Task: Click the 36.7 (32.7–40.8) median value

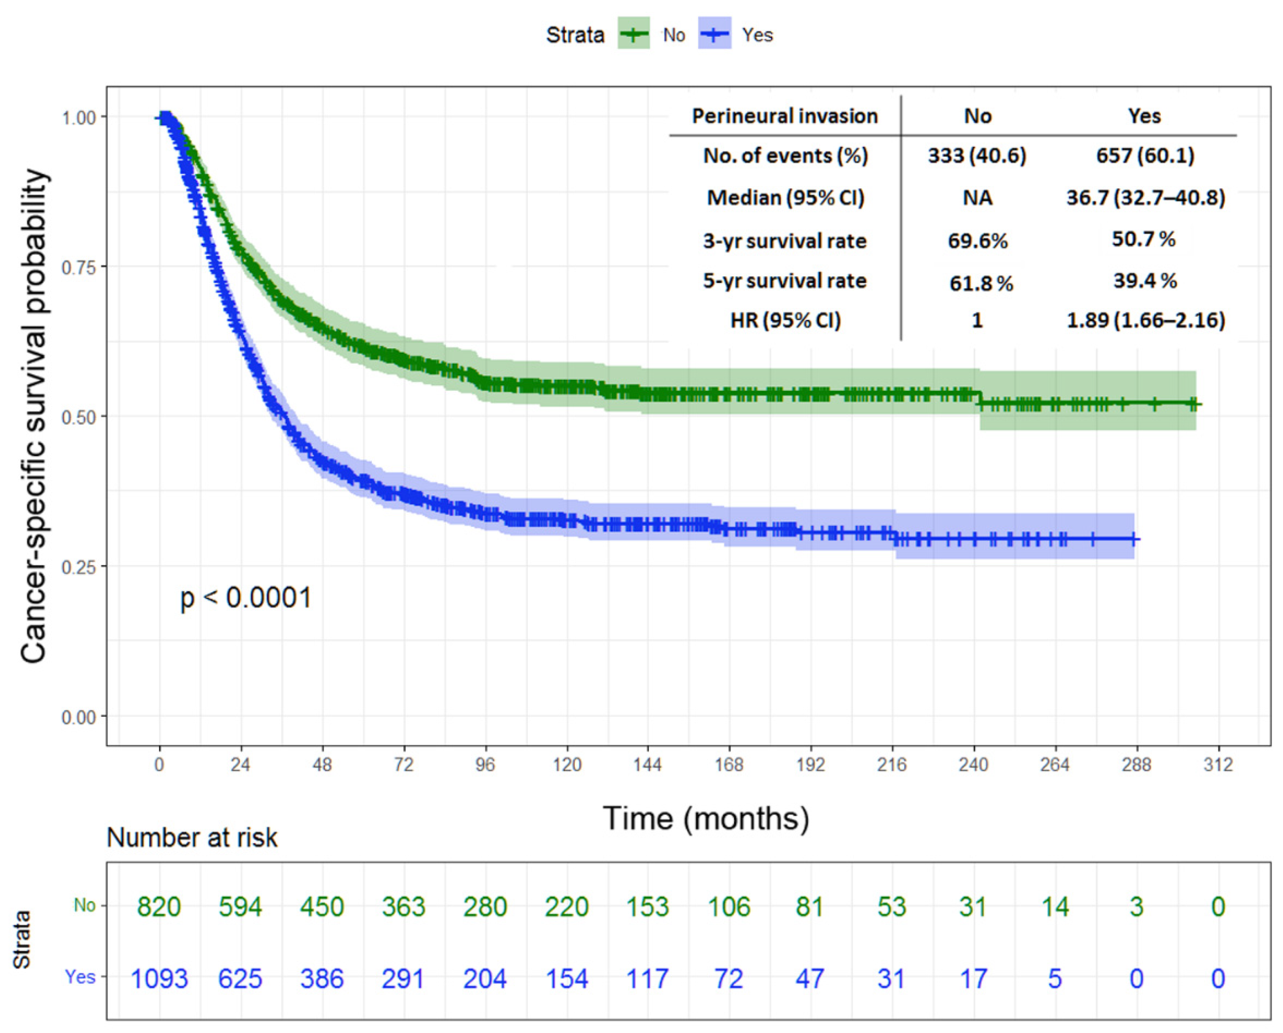Action: (x=1145, y=197)
